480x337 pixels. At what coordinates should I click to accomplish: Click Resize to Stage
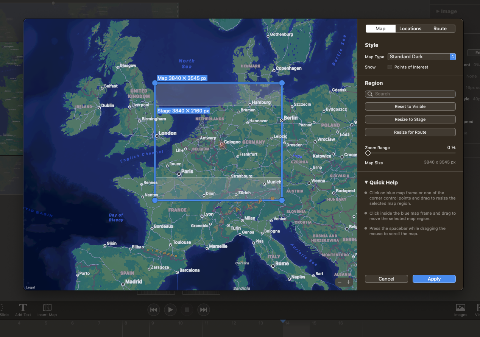tap(410, 119)
